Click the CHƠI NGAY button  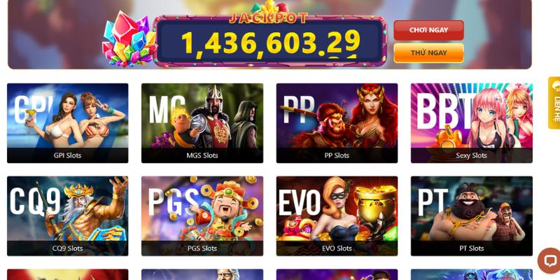point(428,30)
